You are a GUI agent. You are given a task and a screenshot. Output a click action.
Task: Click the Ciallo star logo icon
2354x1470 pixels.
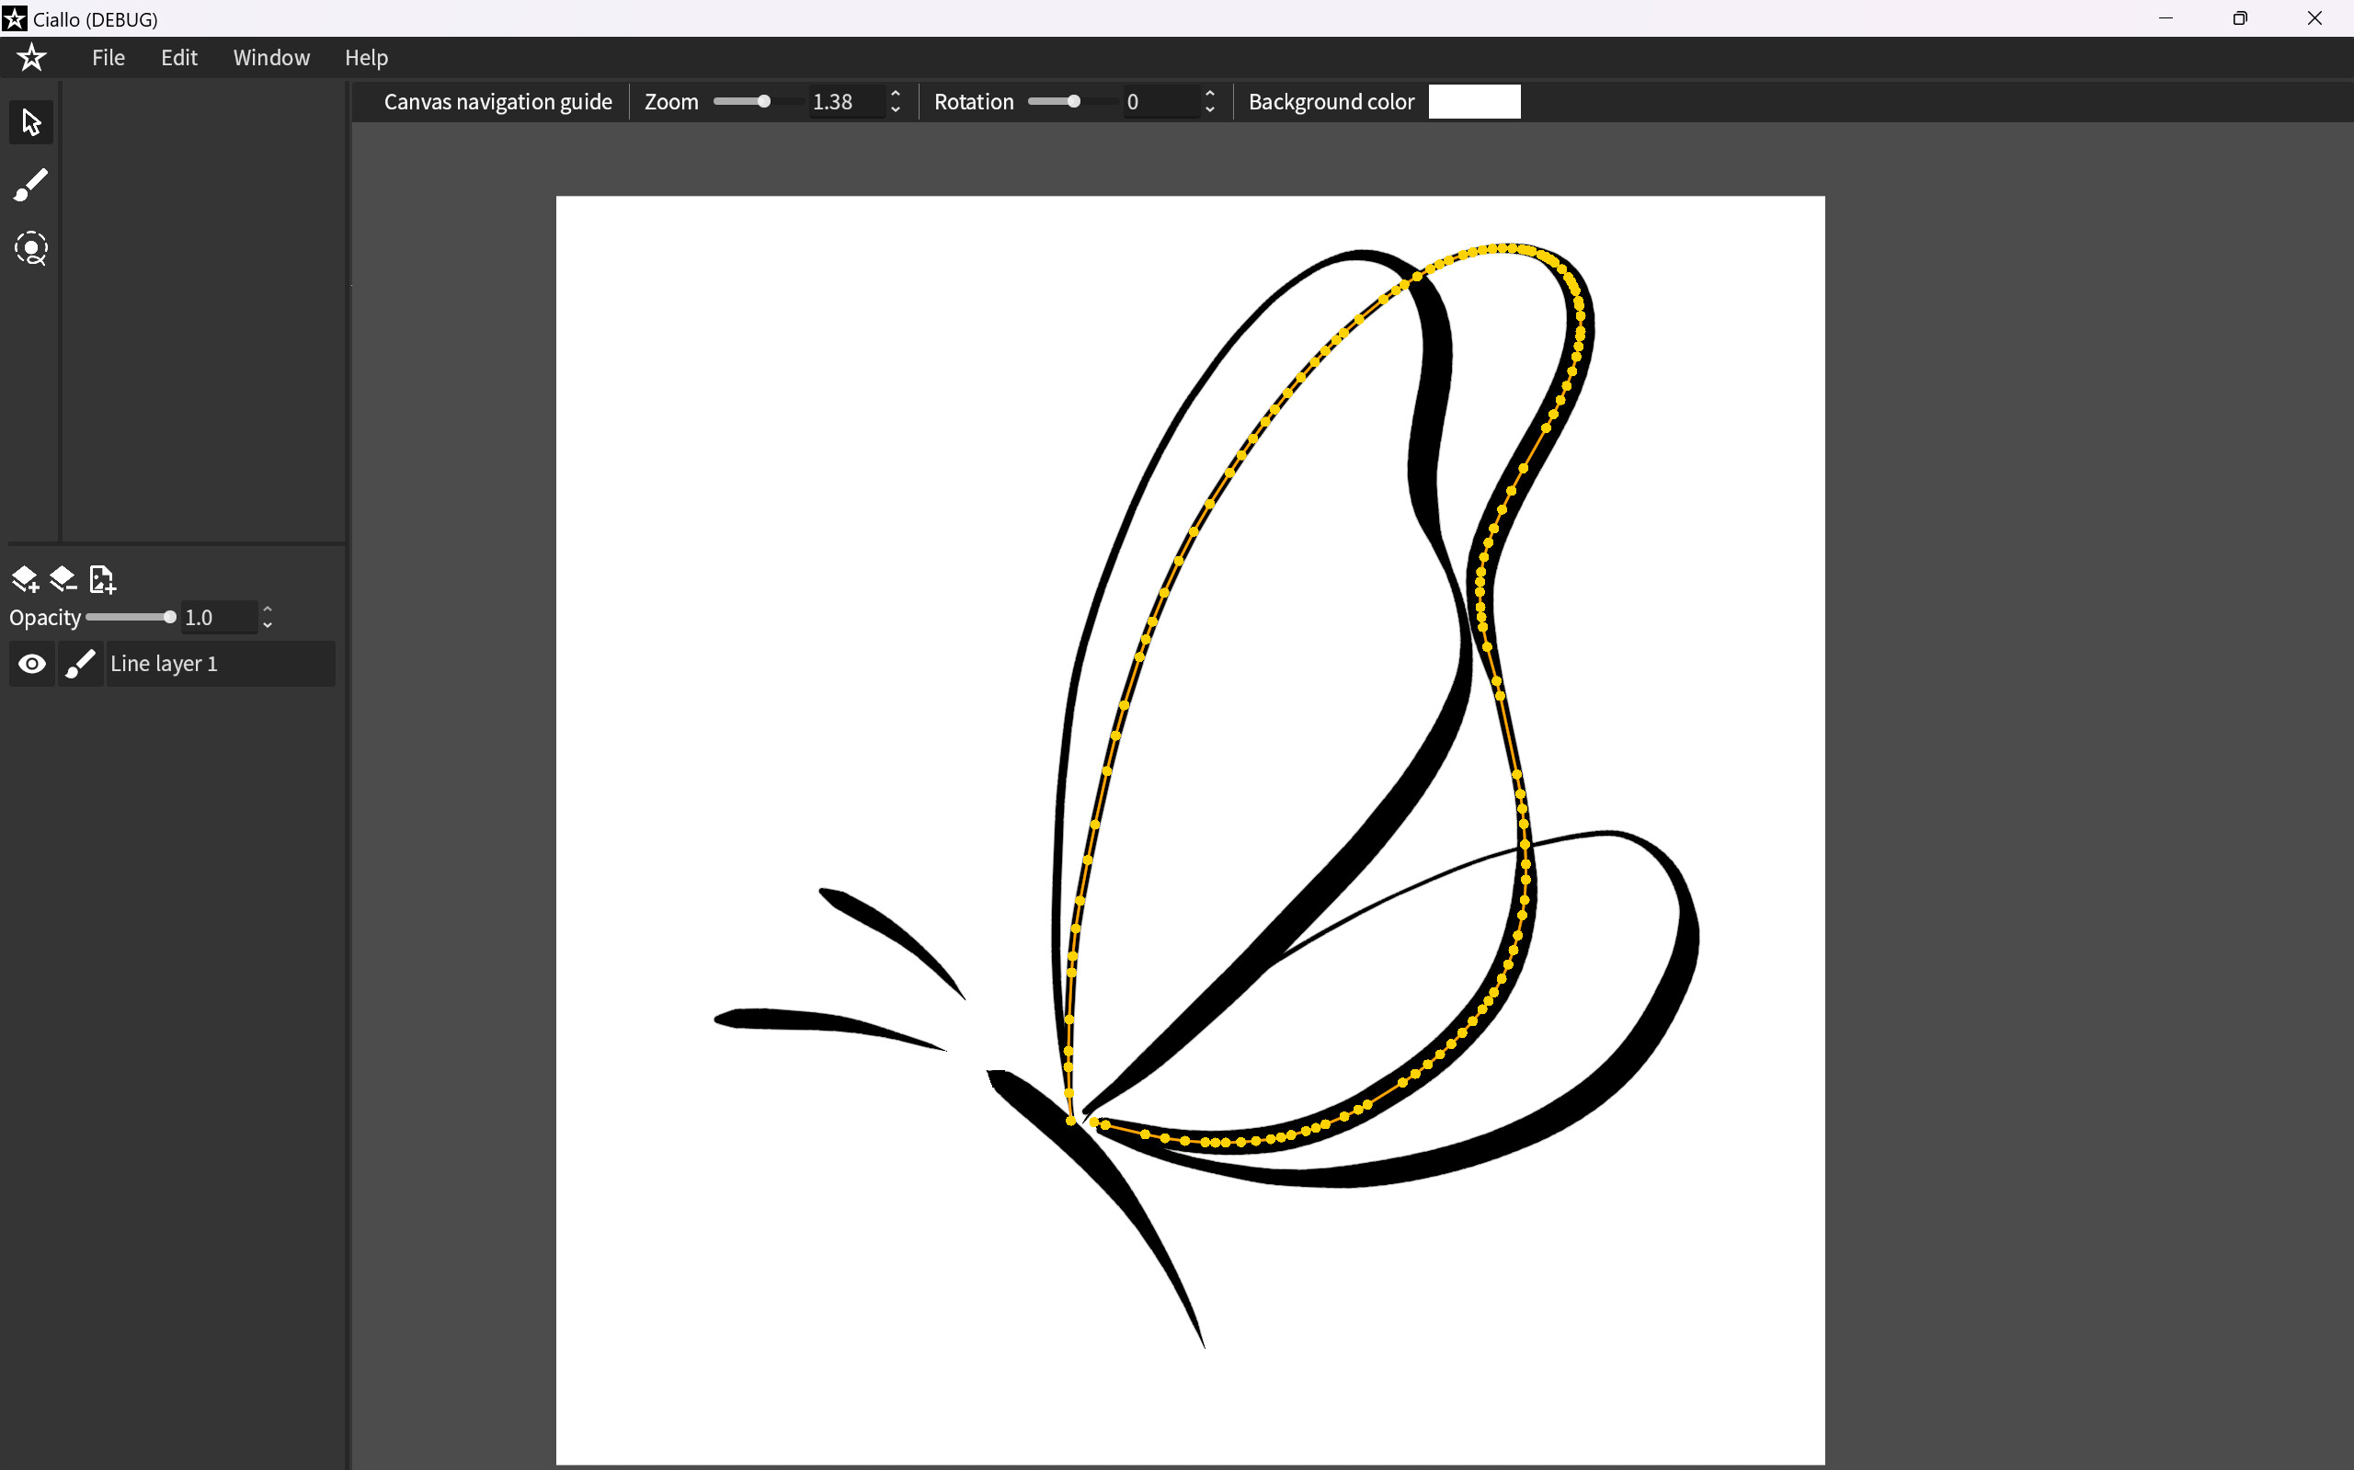(x=31, y=57)
